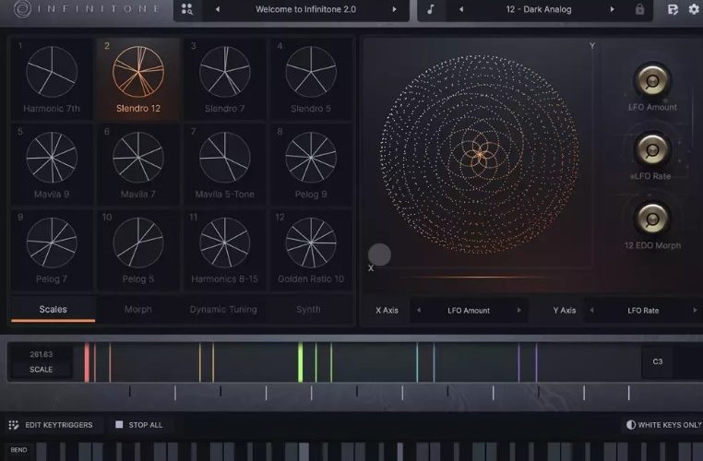Click the SCALE label button
This screenshot has height=461, width=703.
point(42,369)
